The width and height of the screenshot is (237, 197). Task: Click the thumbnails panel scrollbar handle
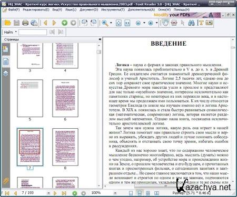99,52
